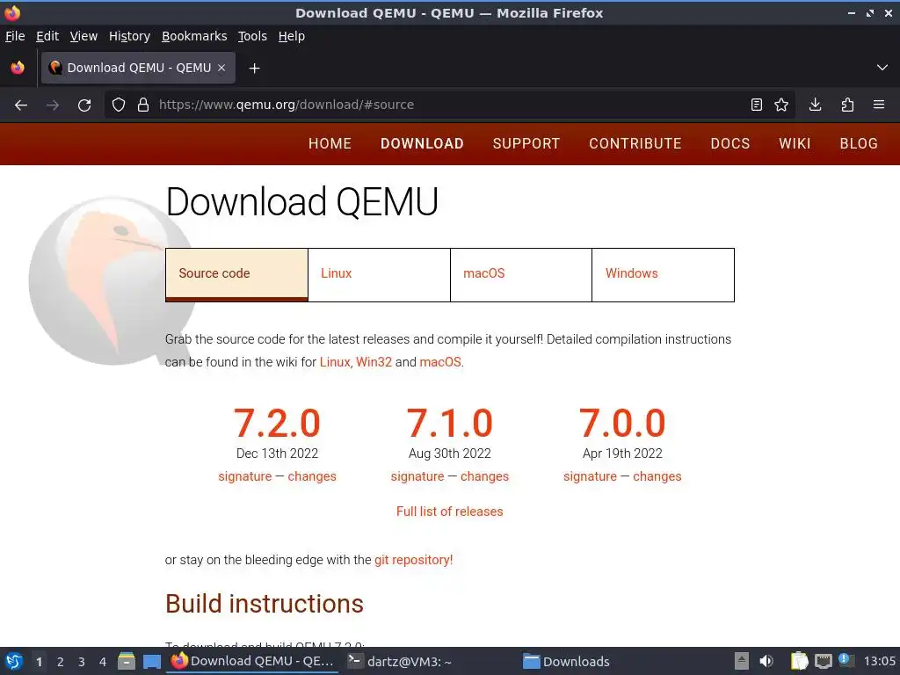Go to BLOG in site navigation

859,143
